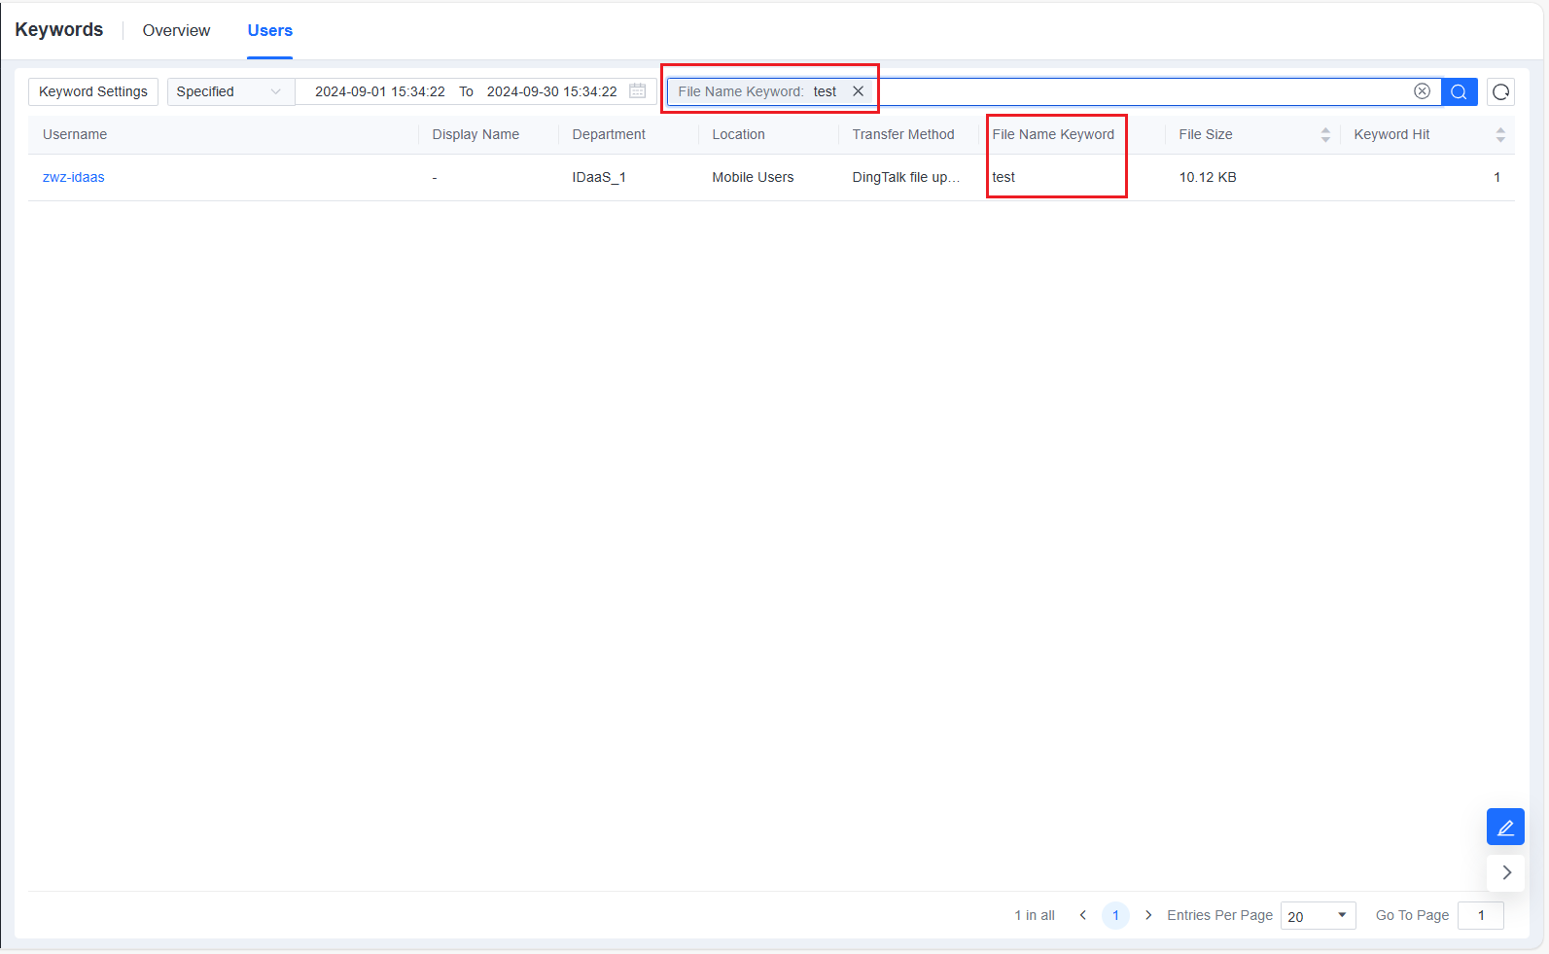The width and height of the screenshot is (1549, 954).
Task: Click the IDaaS_1 department cell
Action: 599,177
